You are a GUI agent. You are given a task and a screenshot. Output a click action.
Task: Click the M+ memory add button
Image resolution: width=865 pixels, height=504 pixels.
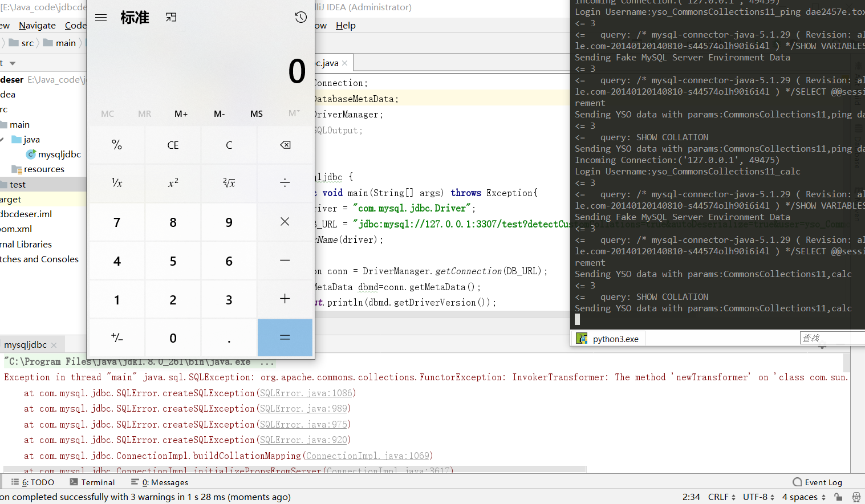181,114
